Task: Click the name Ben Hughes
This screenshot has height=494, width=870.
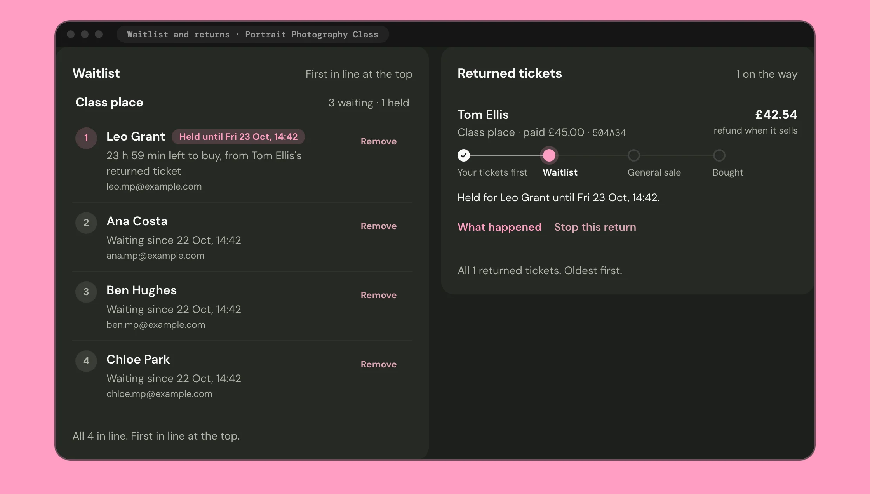Action: tap(141, 290)
